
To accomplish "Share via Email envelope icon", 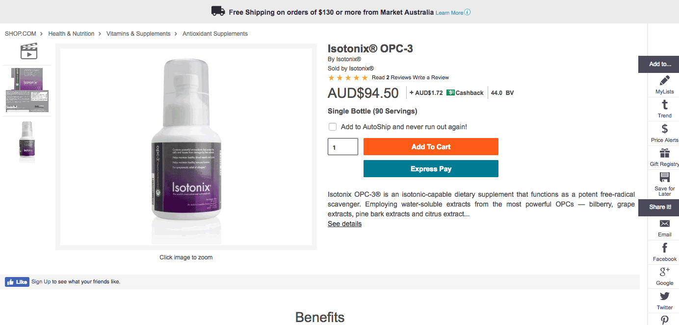I will tap(665, 224).
